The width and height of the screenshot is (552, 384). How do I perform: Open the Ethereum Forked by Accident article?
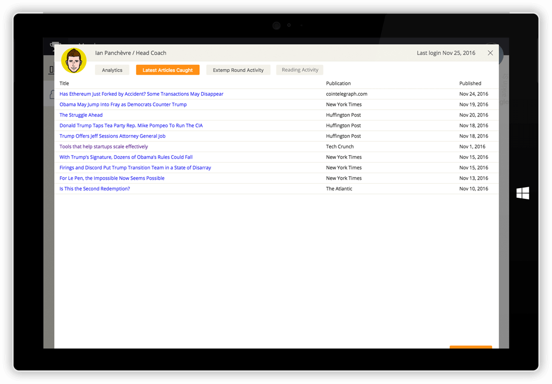(x=141, y=94)
